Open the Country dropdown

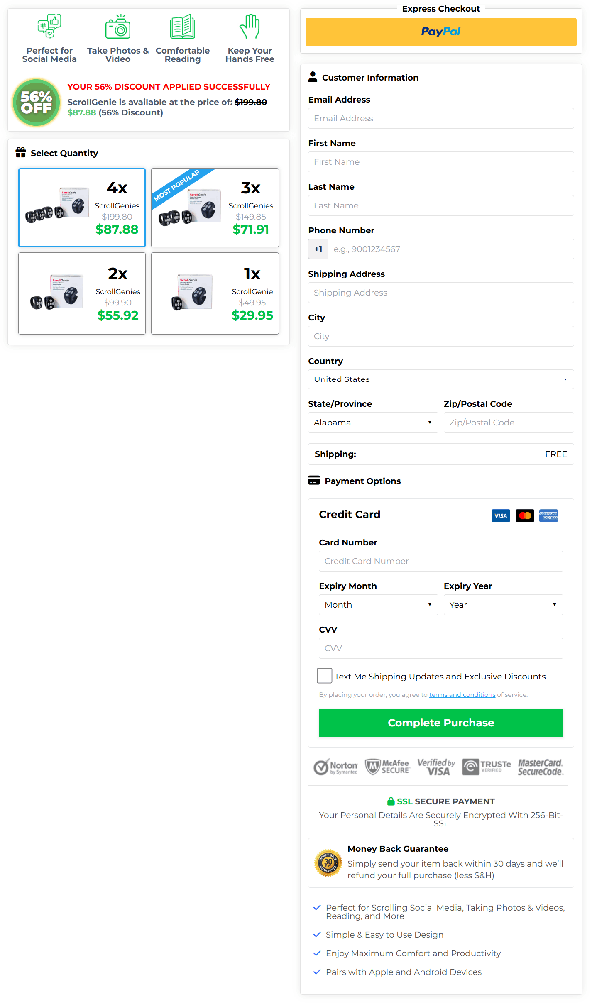pyautogui.click(x=441, y=379)
